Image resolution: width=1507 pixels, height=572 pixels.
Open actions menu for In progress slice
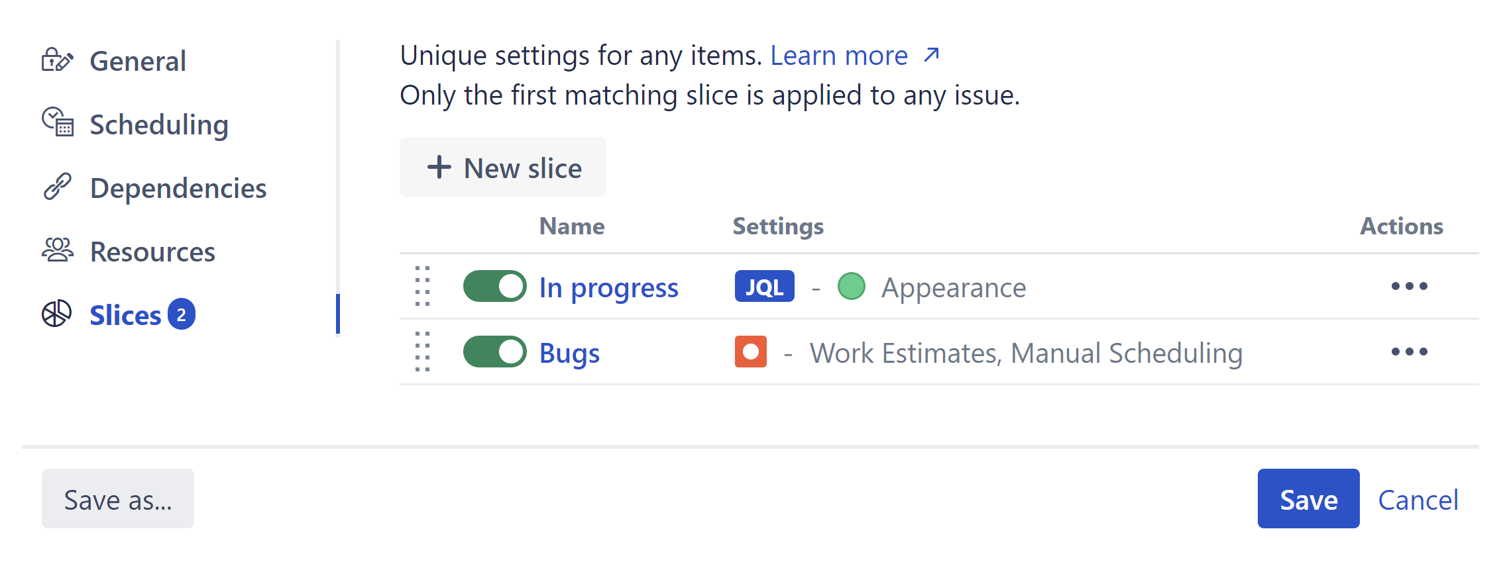point(1409,286)
